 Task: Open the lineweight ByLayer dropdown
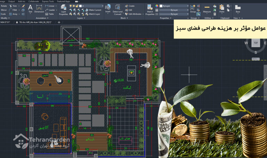188,10
